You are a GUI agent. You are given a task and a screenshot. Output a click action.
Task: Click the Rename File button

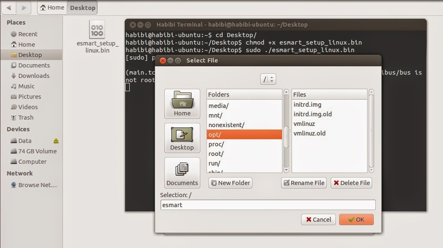click(x=304, y=183)
